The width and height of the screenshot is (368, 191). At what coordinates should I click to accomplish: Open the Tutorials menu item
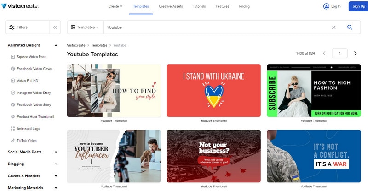click(x=199, y=6)
